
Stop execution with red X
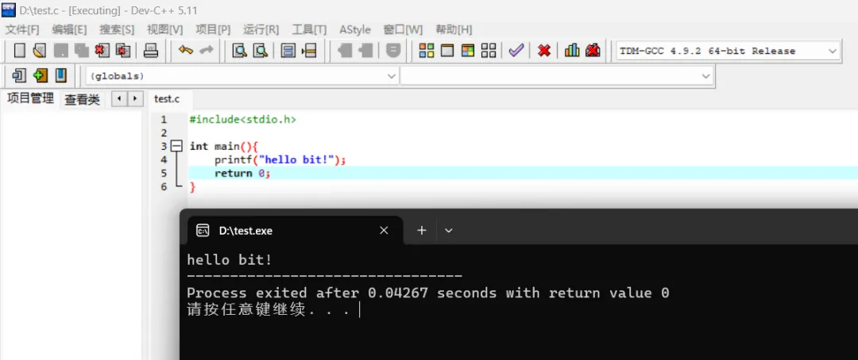pyautogui.click(x=544, y=51)
